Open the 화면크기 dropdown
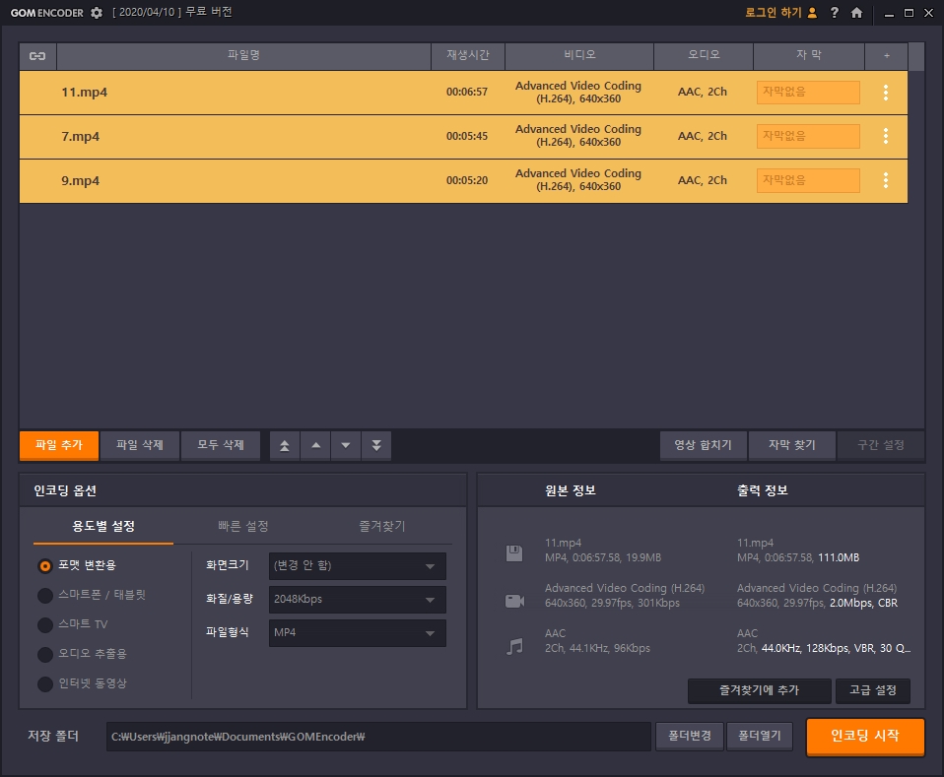This screenshot has height=777, width=944. [358, 565]
